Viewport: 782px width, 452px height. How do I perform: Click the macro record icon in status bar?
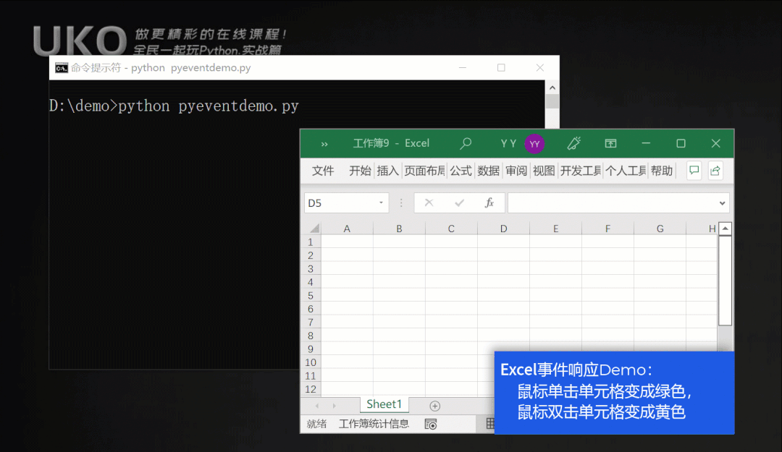430,424
